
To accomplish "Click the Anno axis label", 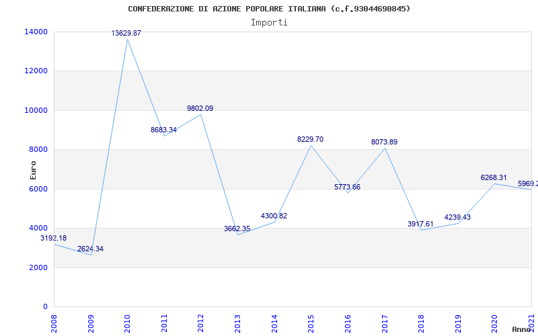I will pyautogui.click(x=522, y=329).
